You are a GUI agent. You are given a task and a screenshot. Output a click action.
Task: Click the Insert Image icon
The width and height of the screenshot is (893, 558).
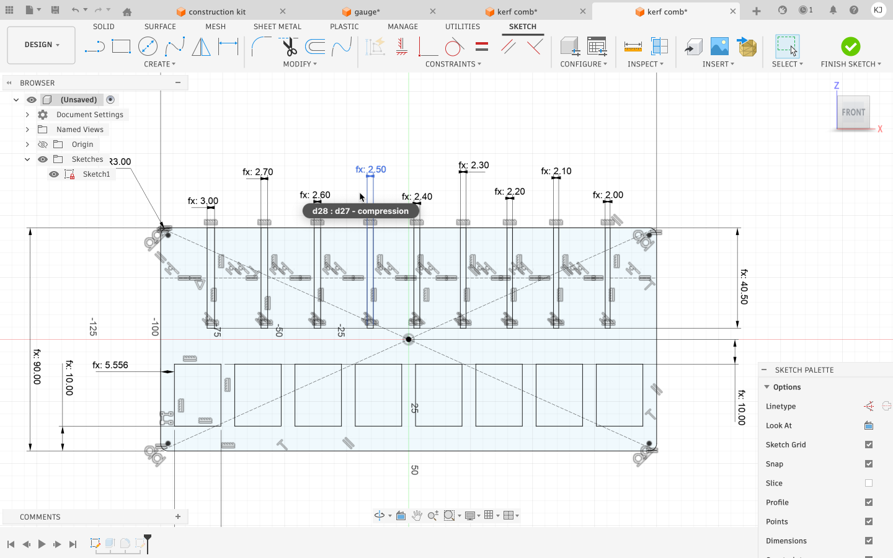(719, 46)
